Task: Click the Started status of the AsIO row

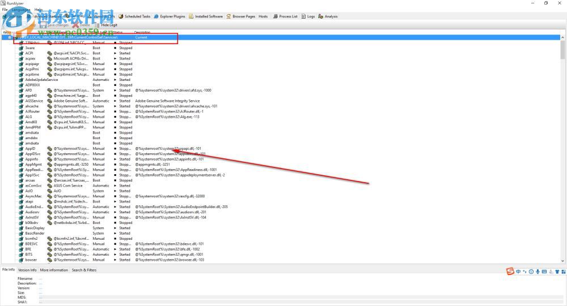Action: pos(125,191)
